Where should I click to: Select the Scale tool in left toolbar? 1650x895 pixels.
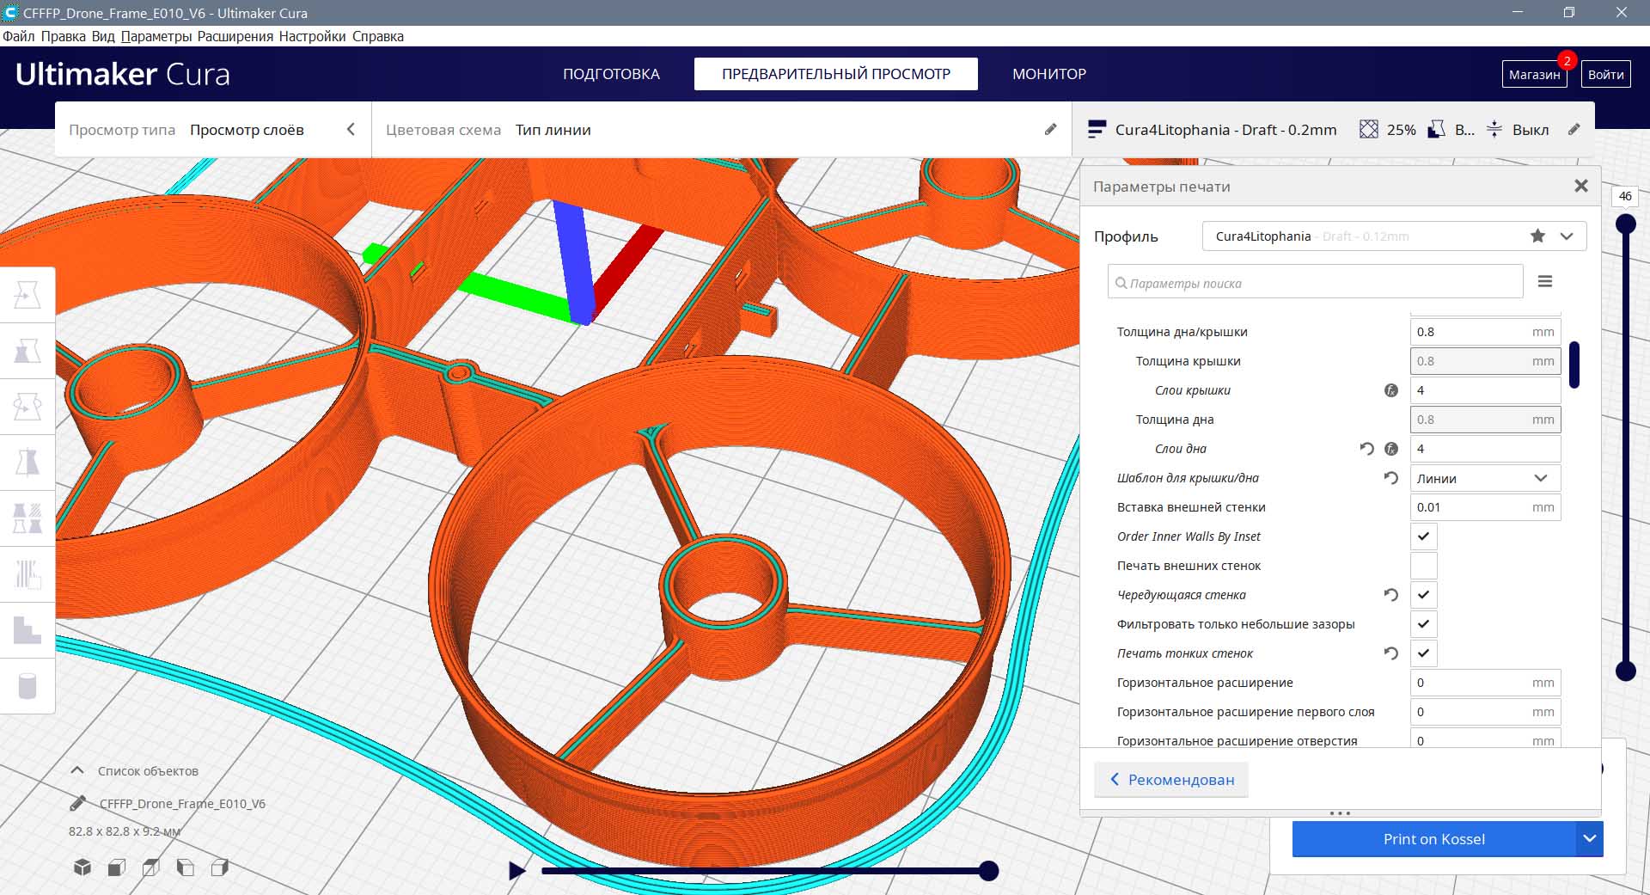(27, 351)
